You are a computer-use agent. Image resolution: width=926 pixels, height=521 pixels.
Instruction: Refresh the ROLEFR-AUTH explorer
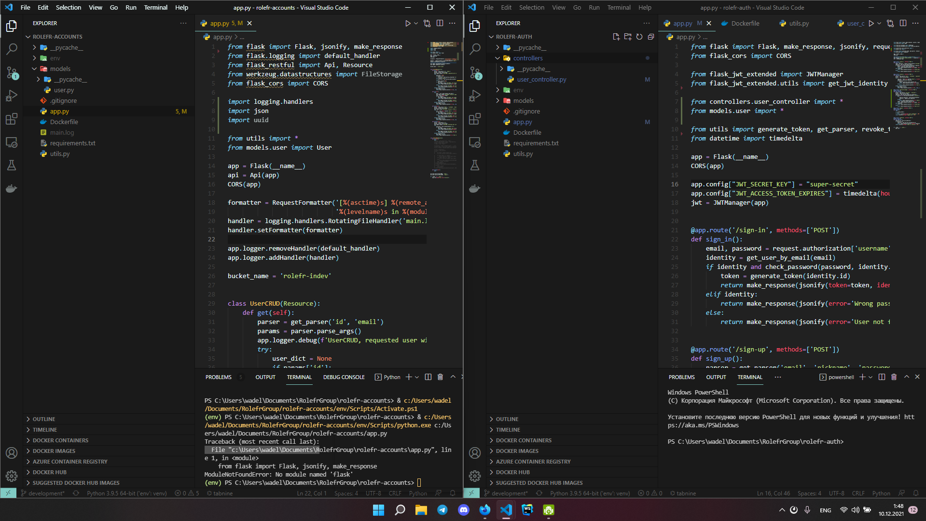(x=639, y=37)
